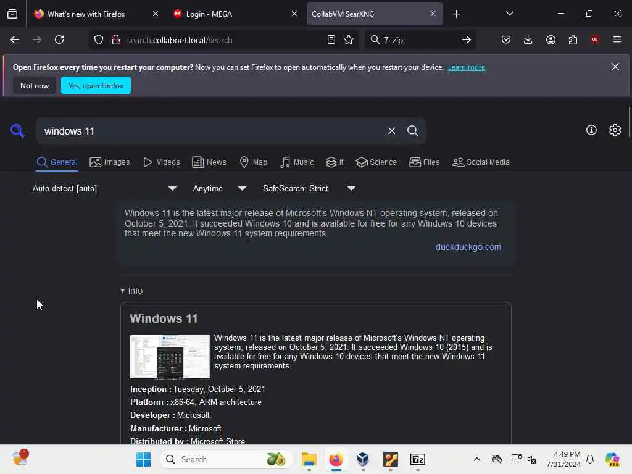Go back to previous page
Viewport: 632px width, 474px height.
click(15, 40)
